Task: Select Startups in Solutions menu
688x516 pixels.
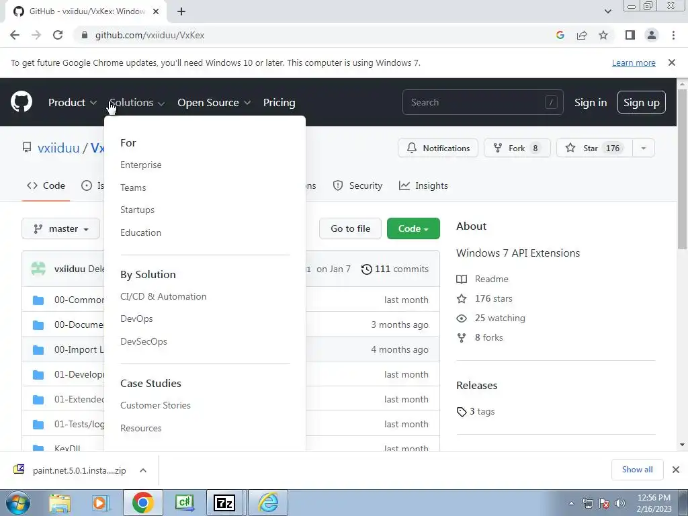Action: (137, 210)
